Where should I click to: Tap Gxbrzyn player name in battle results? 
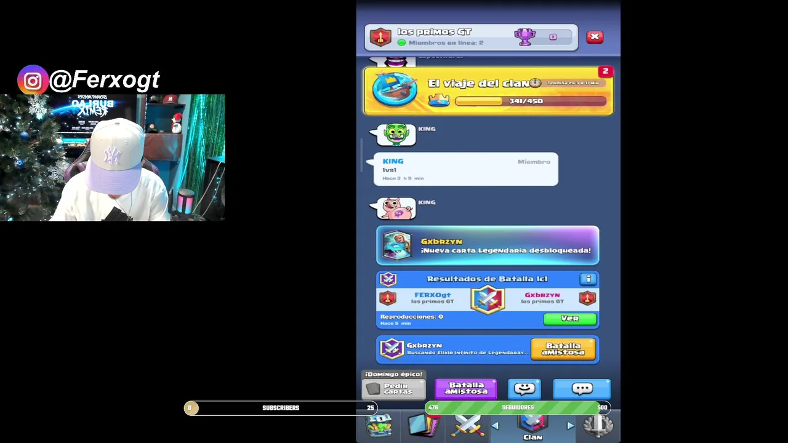pos(542,295)
